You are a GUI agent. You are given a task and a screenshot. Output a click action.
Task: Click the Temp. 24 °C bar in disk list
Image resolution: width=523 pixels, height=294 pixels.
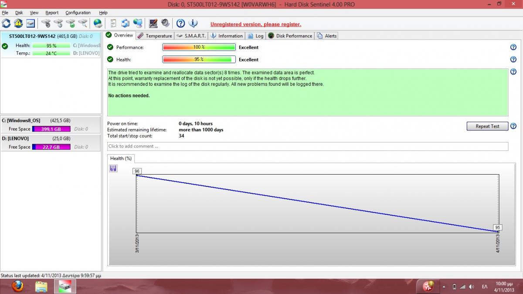click(x=51, y=53)
